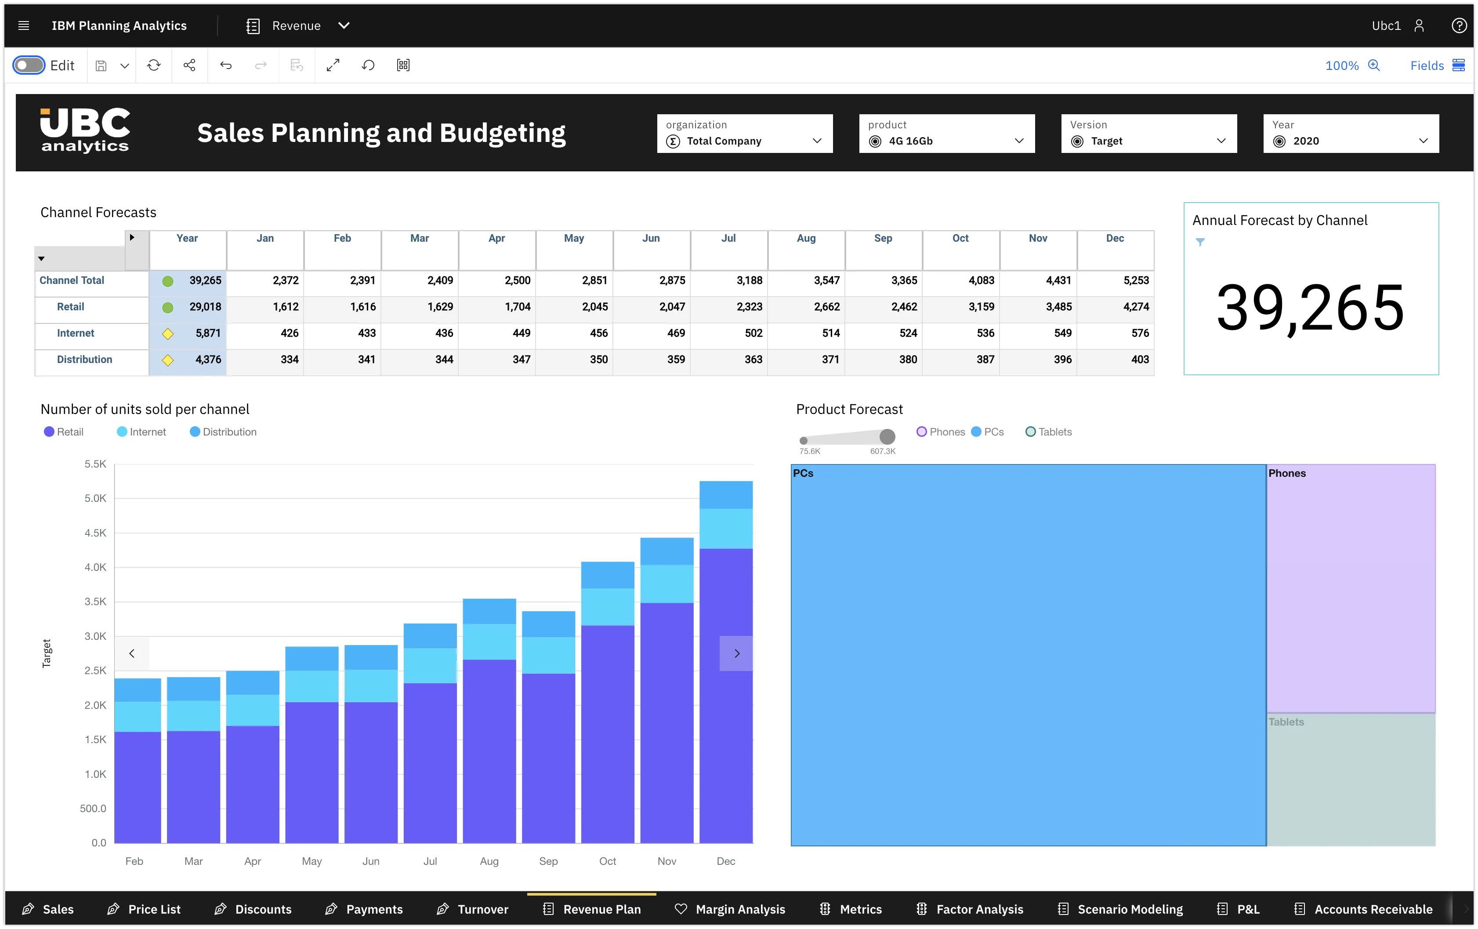Viewport: 1478px width, 929px height.
Task: Toggle Internet series in chart legend
Action: [x=142, y=432]
